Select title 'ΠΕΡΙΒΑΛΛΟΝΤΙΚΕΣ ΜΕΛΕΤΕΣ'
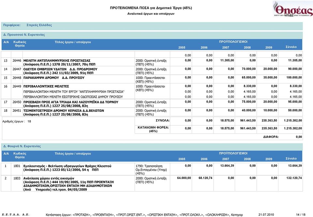This screenshot has width=313, height=217. coord(46,86)
